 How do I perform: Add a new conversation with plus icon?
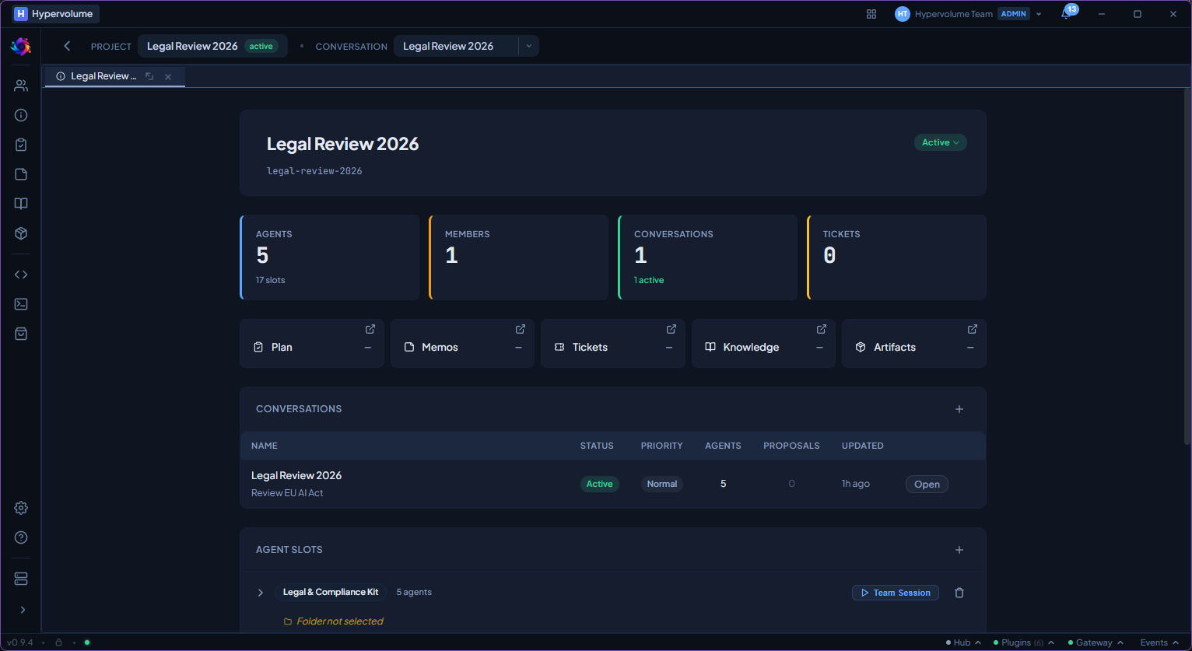pyautogui.click(x=959, y=409)
